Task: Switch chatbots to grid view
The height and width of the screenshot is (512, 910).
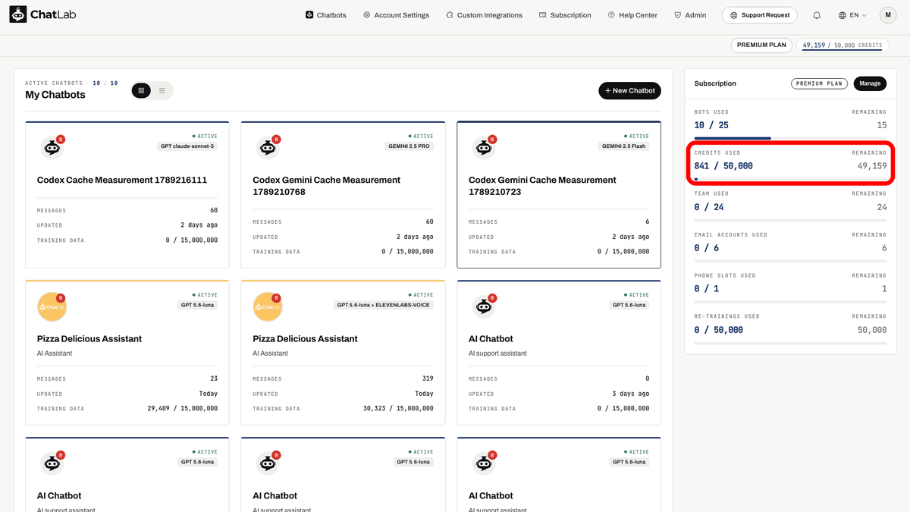Action: 141,91
